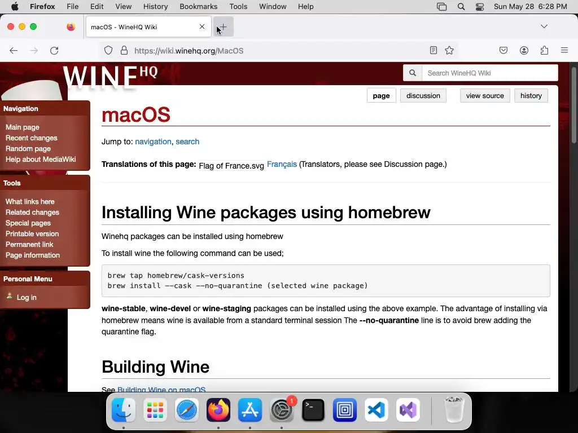Open Recent changes in sidebar
Screen dimensions: 578x433
pyautogui.click(x=32, y=138)
